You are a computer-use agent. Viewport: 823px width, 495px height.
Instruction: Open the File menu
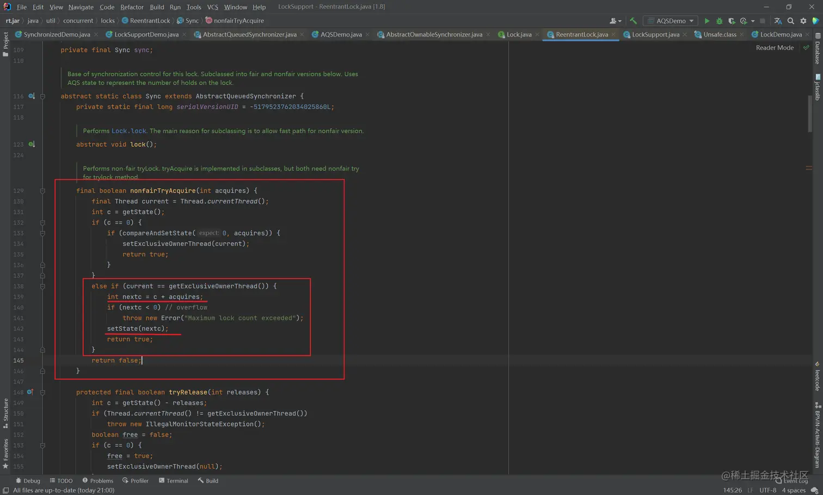coord(22,7)
